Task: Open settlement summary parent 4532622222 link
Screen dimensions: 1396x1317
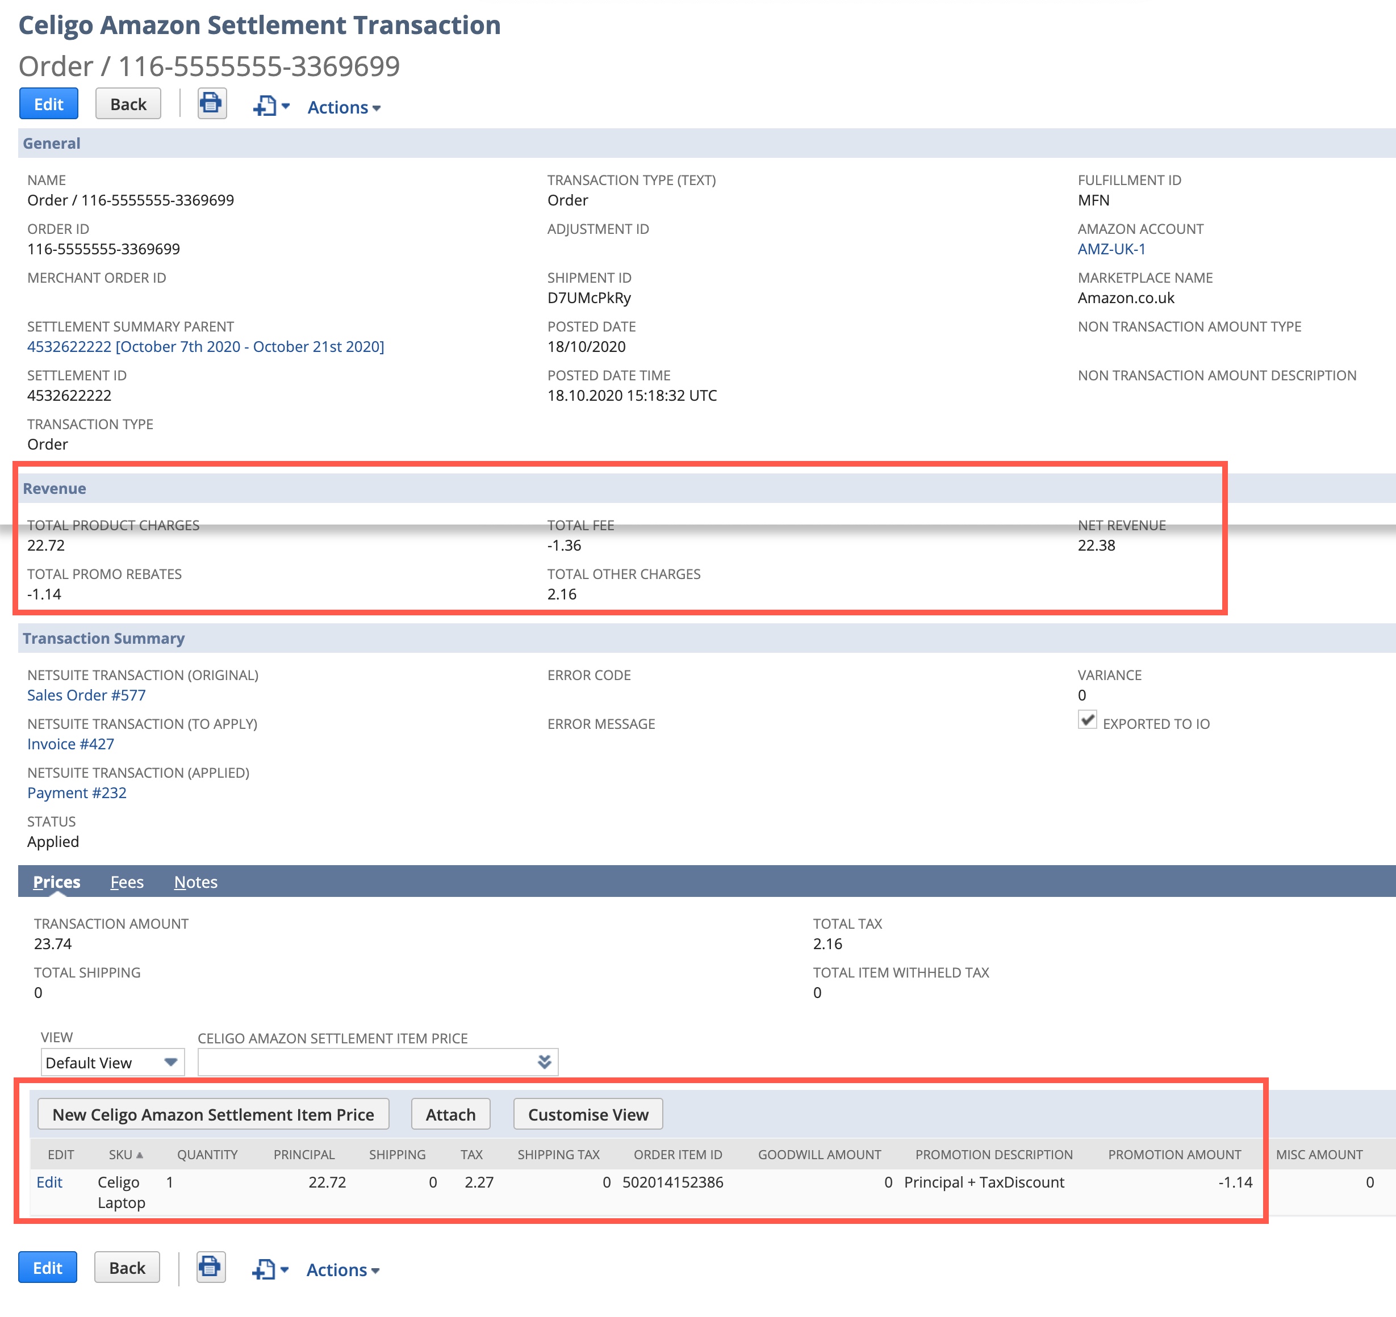Action: [x=206, y=347]
